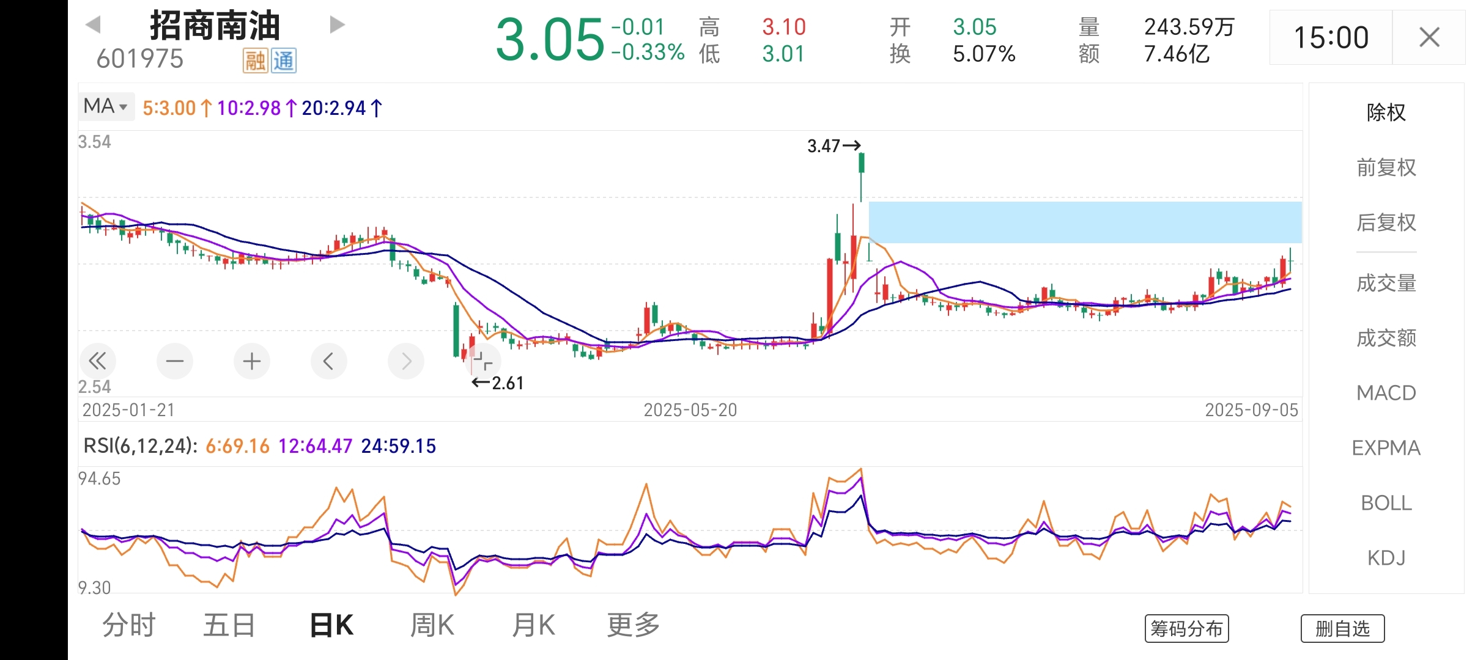Open the 更多 more periods menu

(x=634, y=625)
